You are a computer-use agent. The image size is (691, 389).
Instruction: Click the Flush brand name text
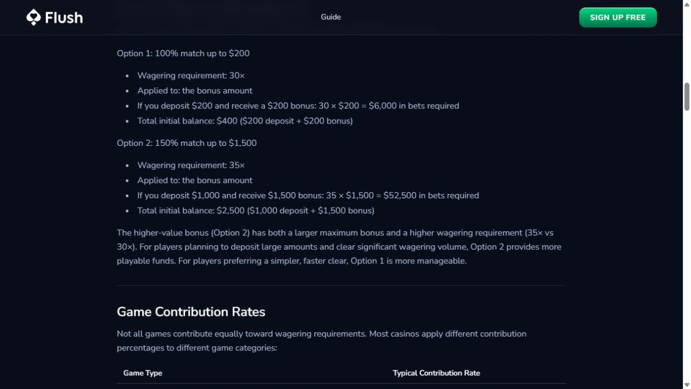64,17
